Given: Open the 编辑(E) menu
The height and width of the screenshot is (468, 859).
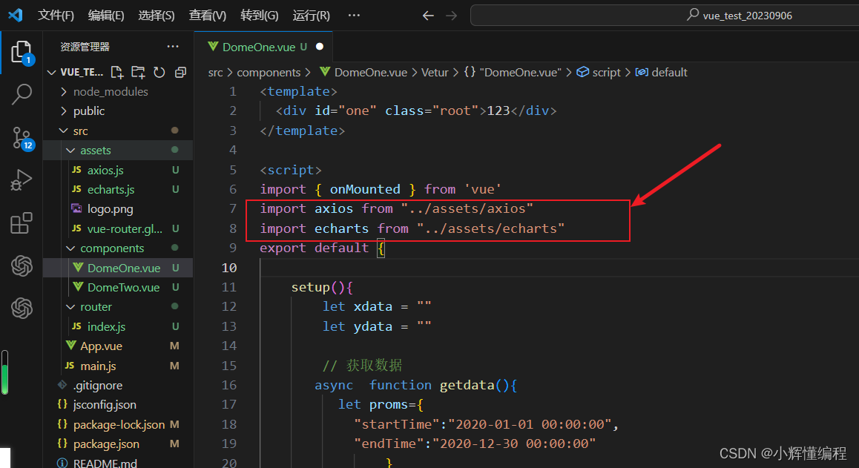Looking at the screenshot, I should click(x=106, y=16).
